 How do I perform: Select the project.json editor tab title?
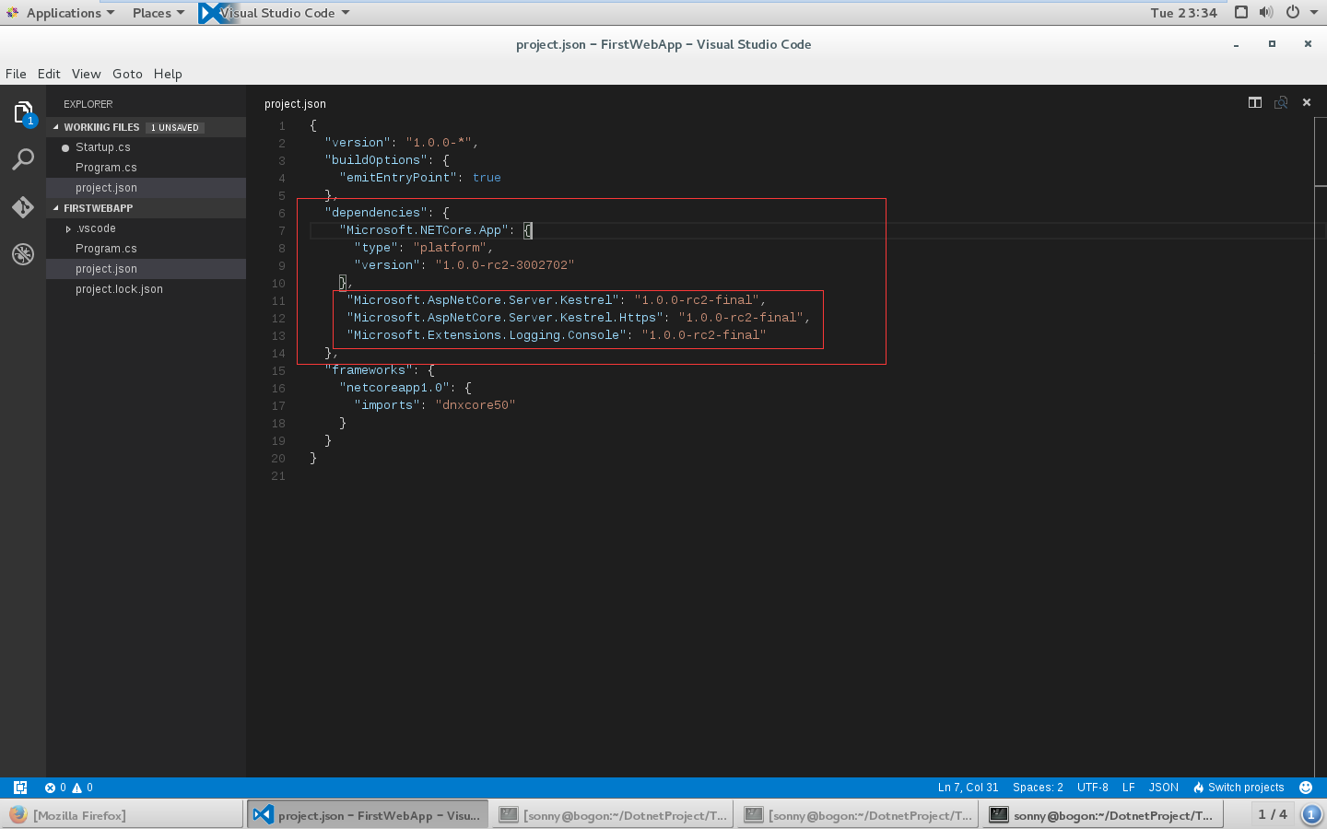295,104
